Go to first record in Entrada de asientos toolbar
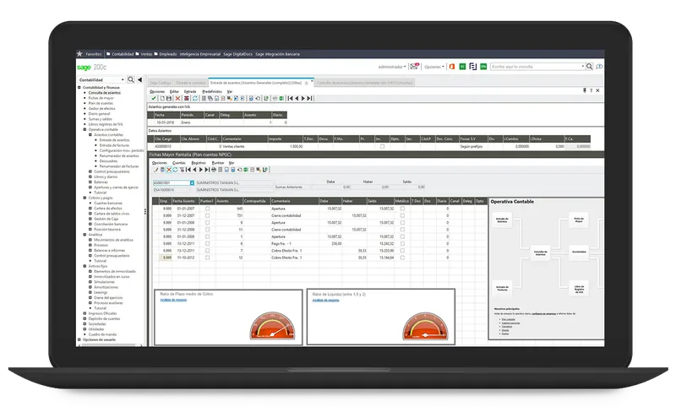The image size is (676, 407). pyautogui.click(x=290, y=98)
